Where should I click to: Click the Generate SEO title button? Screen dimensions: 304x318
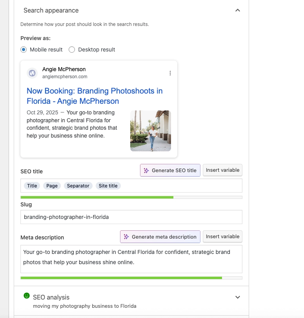tap(170, 170)
